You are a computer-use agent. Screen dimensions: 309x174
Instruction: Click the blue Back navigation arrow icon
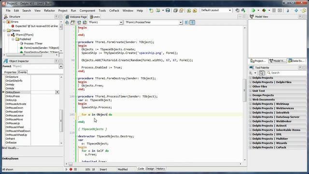(x=296, y=11)
